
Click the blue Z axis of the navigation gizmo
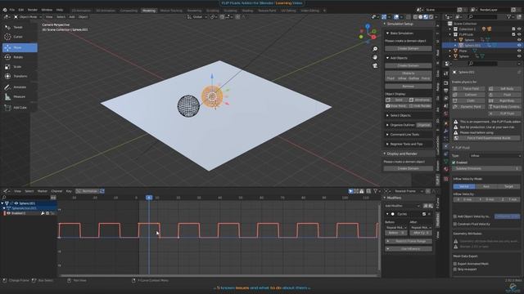(368, 25)
